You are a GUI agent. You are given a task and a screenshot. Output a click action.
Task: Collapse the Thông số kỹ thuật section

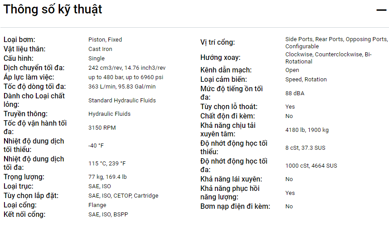(381, 10)
